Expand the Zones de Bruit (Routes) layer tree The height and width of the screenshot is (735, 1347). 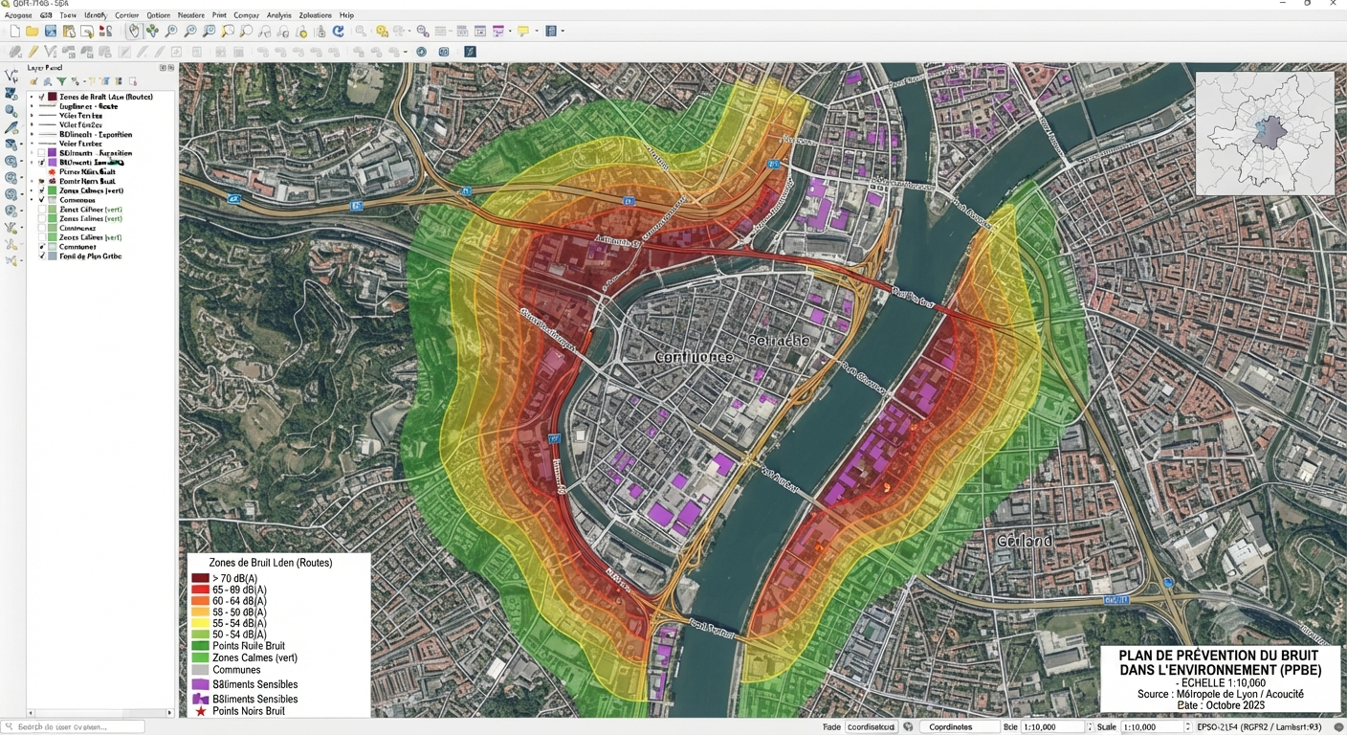32,97
